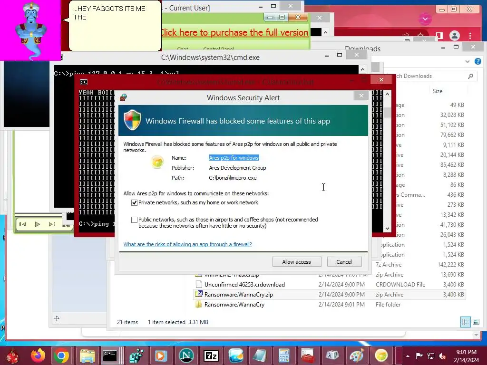The width and height of the screenshot is (487, 365).
Task: Show hidden system tray icons
Action: click(x=408, y=356)
